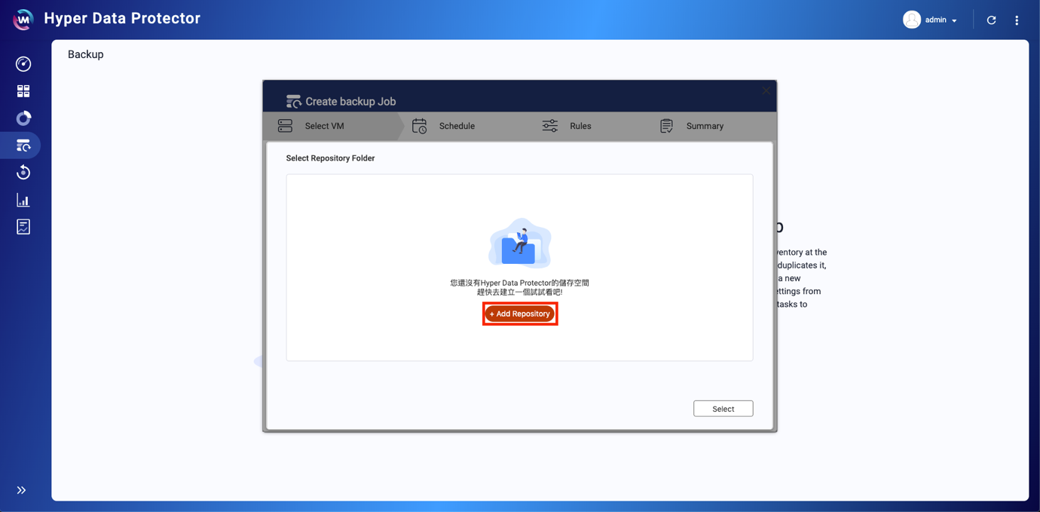Open the Repository ring icon in sidebar
Screen dimensions: 1040x512
[x=23, y=118]
